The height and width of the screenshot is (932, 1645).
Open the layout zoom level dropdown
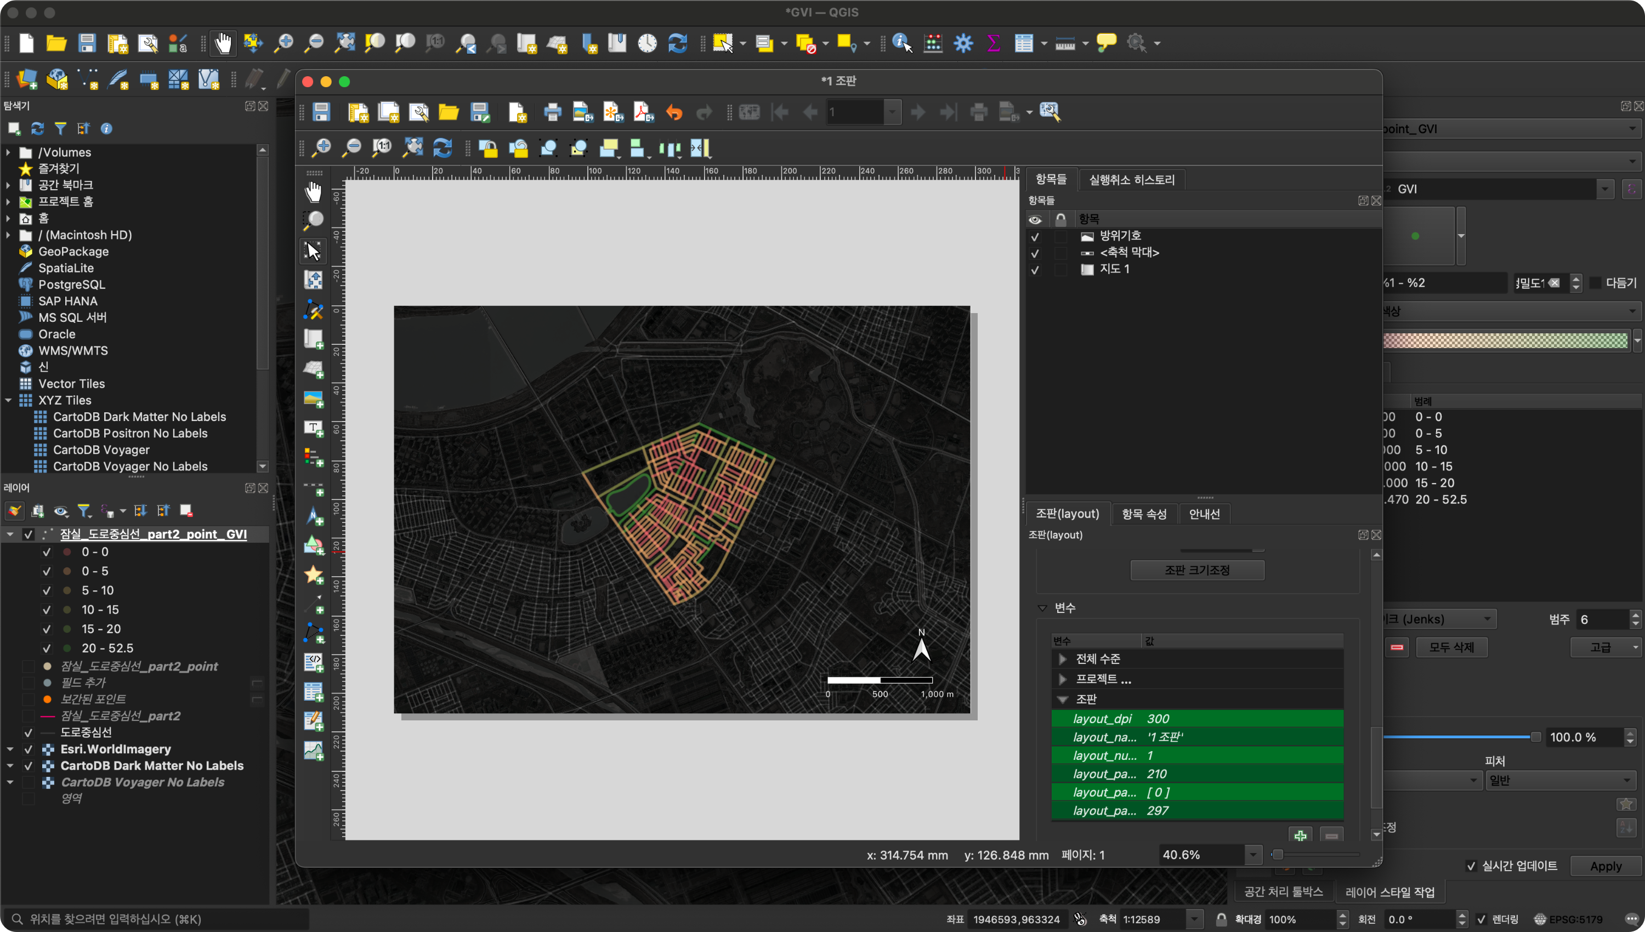(1252, 855)
